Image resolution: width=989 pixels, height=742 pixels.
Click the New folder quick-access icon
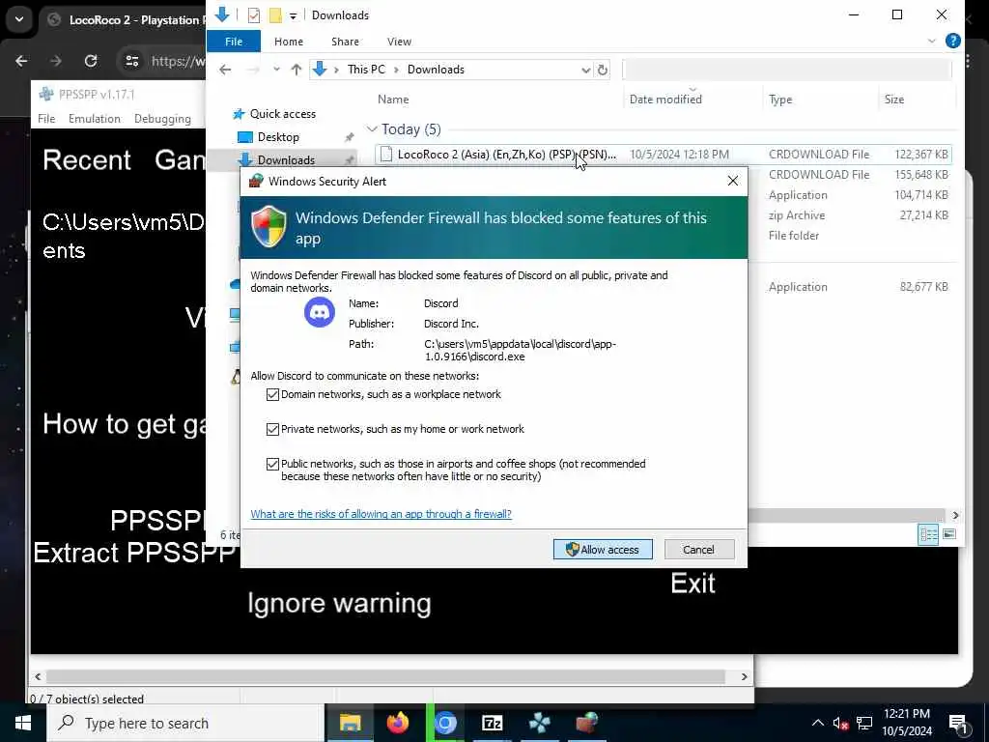click(275, 15)
